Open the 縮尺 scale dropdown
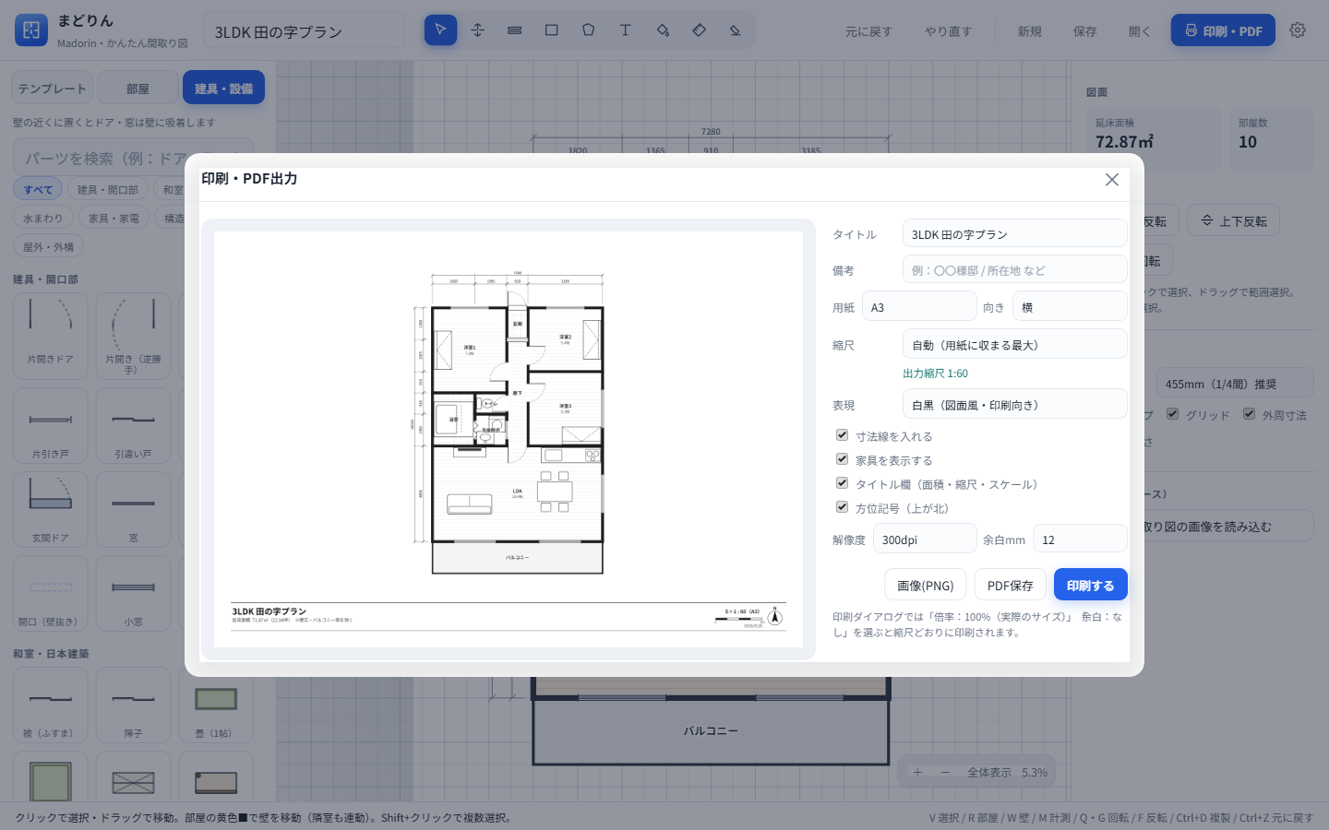The image size is (1329, 830). click(x=1015, y=345)
